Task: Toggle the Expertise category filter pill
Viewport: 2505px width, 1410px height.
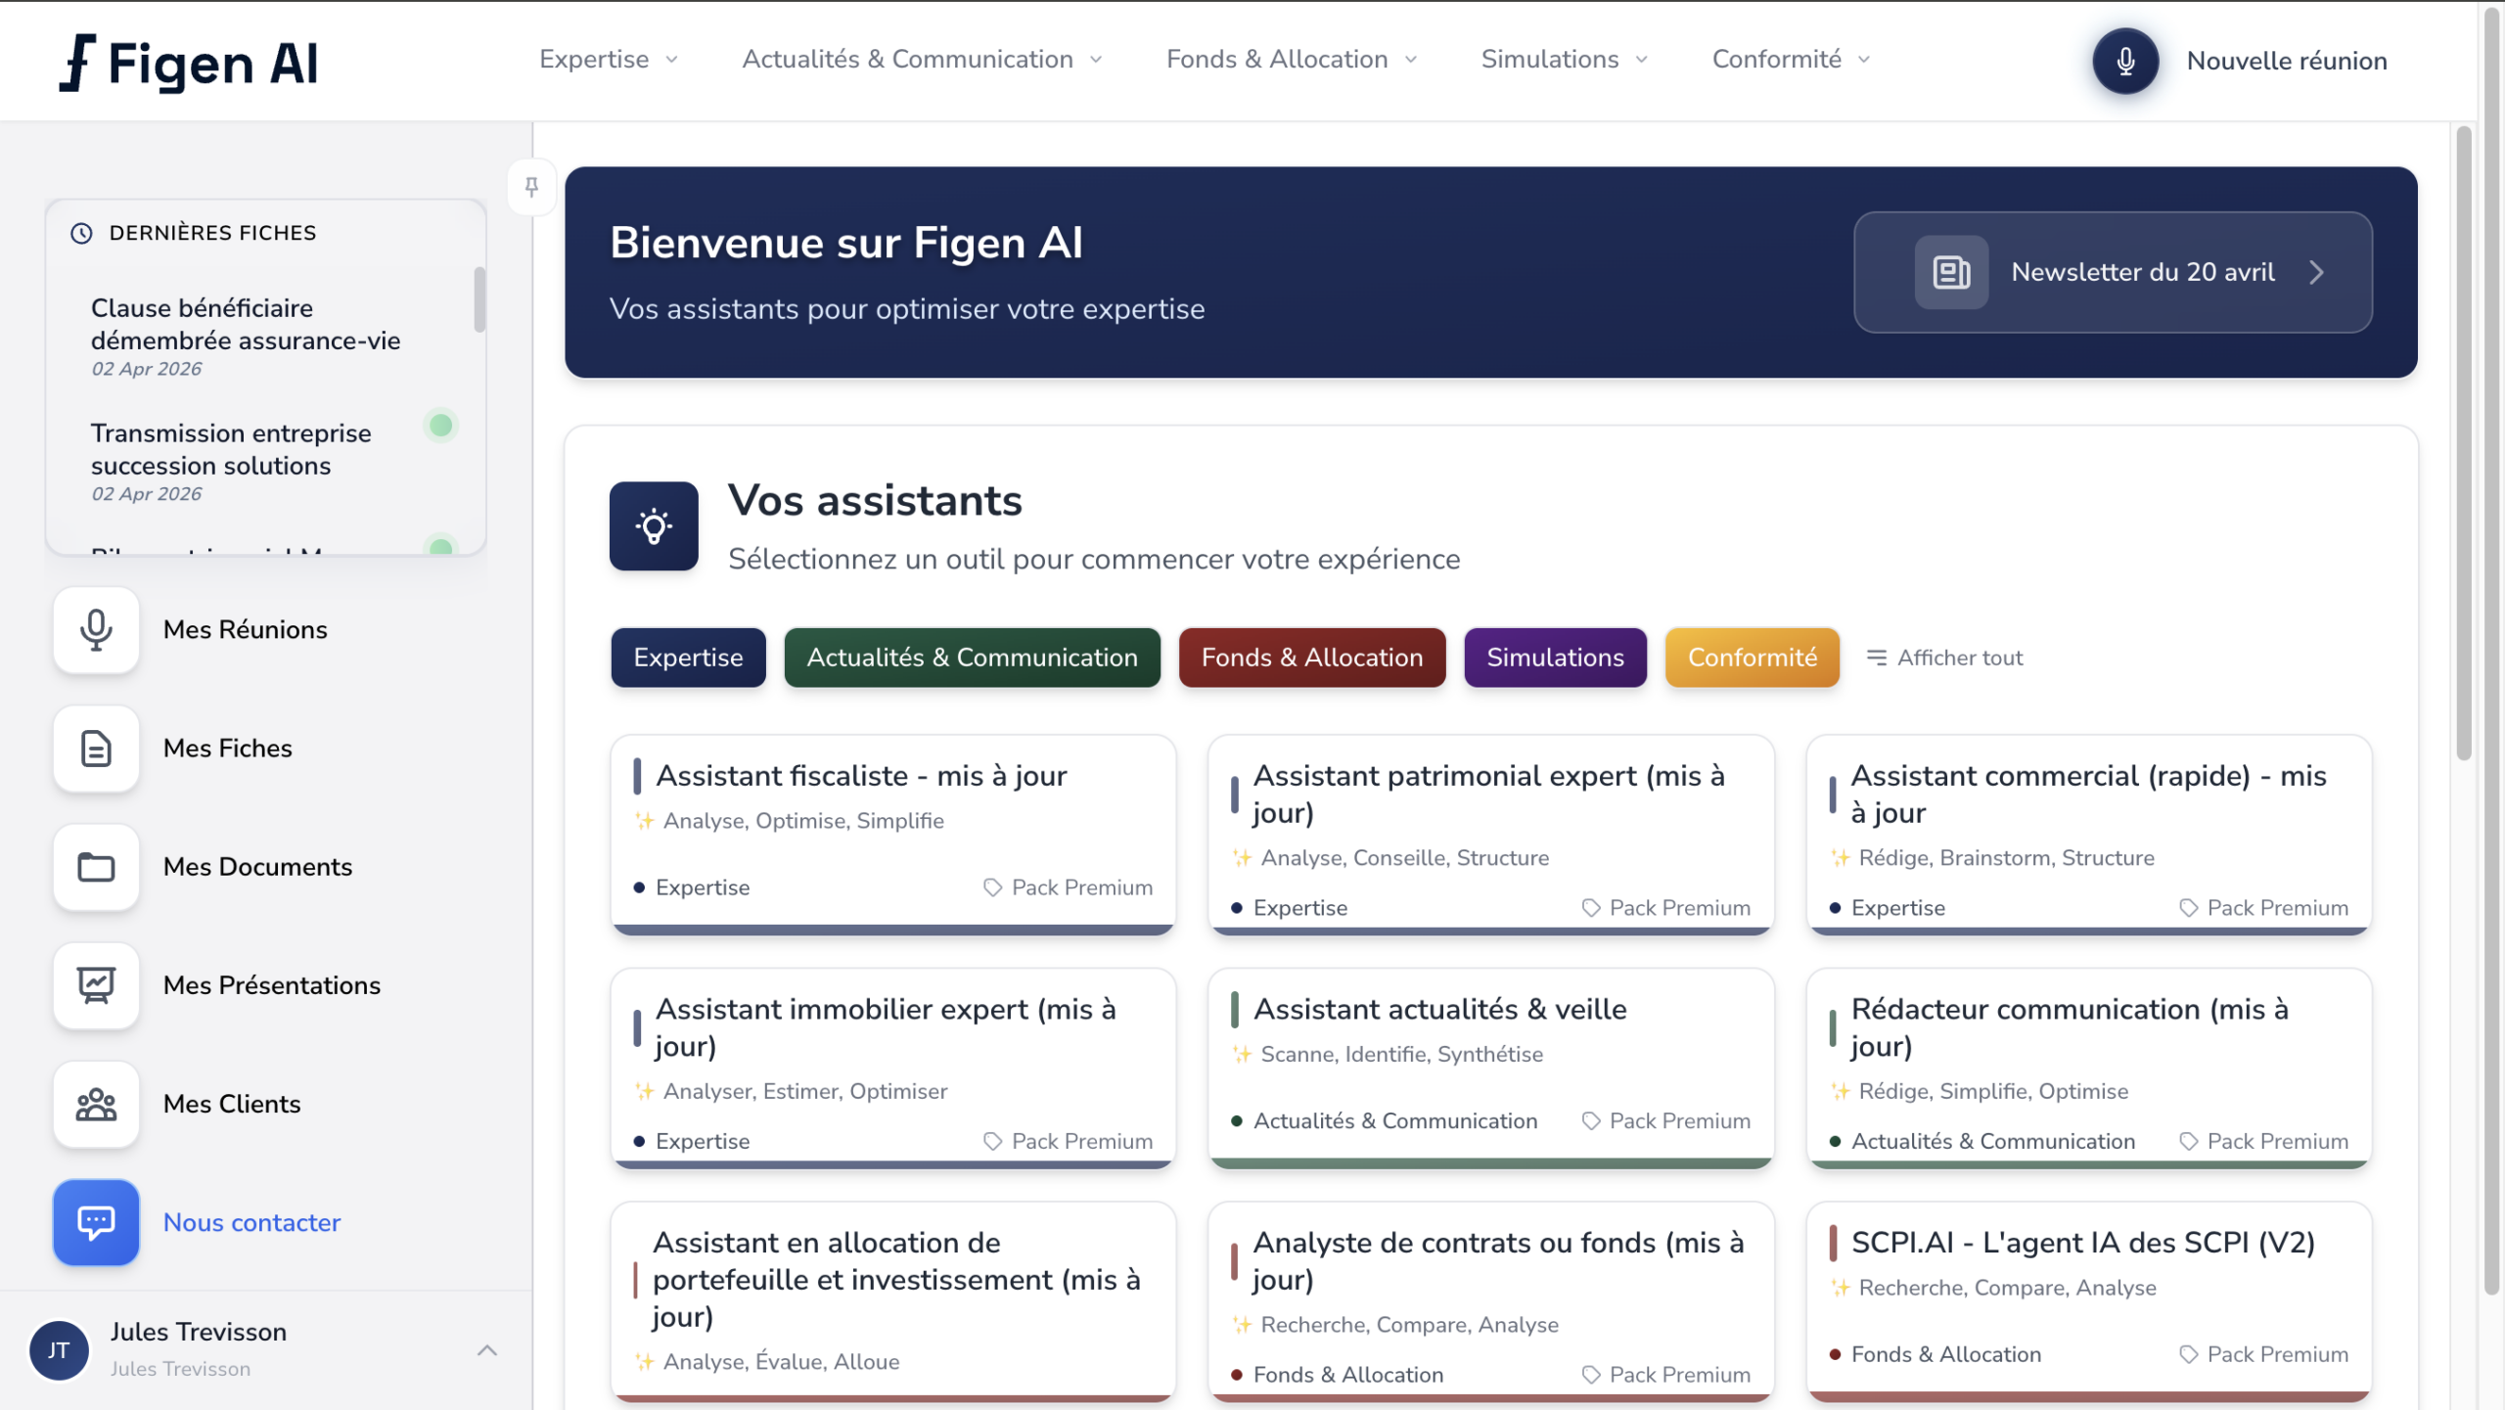Action: 688,657
